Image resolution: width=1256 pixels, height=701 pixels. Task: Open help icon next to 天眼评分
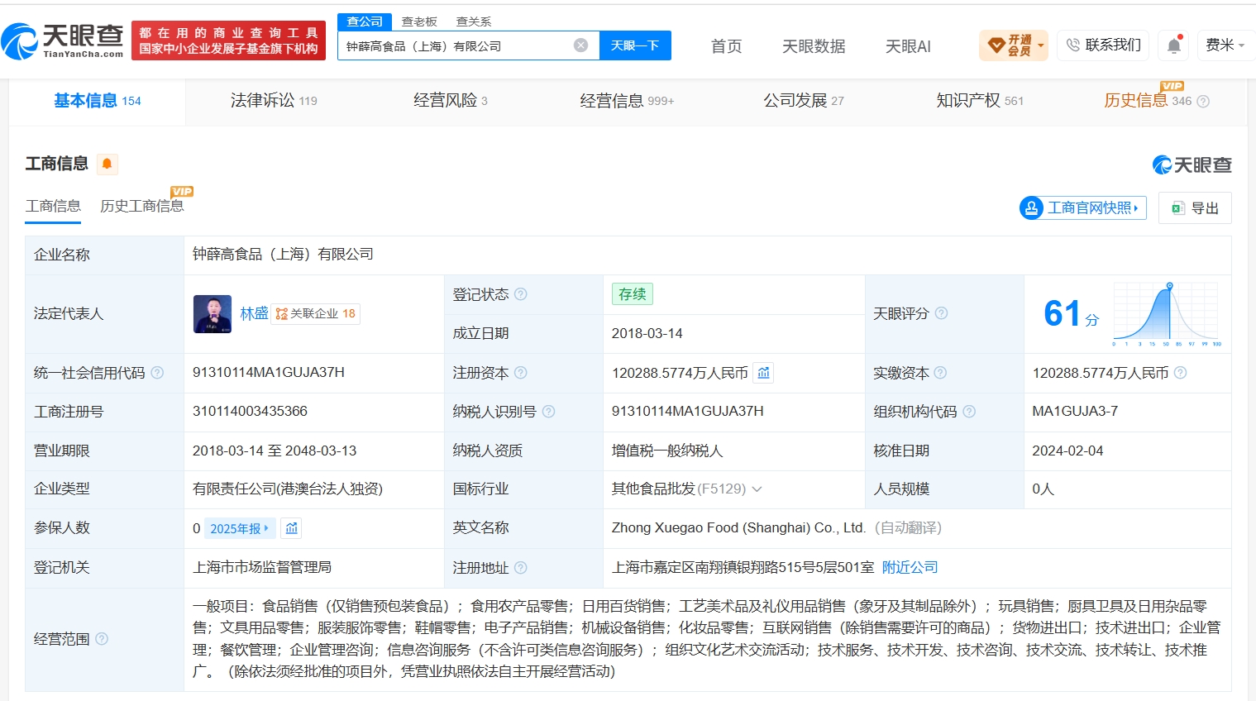941,313
